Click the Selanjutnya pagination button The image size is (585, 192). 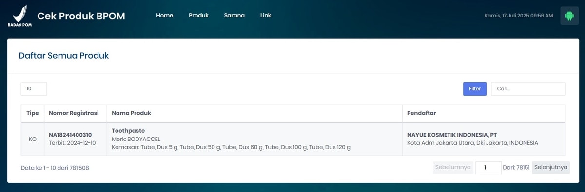[550, 167]
